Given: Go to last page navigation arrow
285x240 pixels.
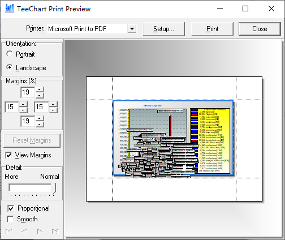Looking at the screenshot, I should click(55, 232).
